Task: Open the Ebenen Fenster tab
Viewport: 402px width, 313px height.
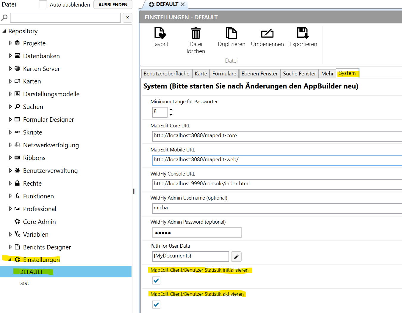Action: (259, 74)
